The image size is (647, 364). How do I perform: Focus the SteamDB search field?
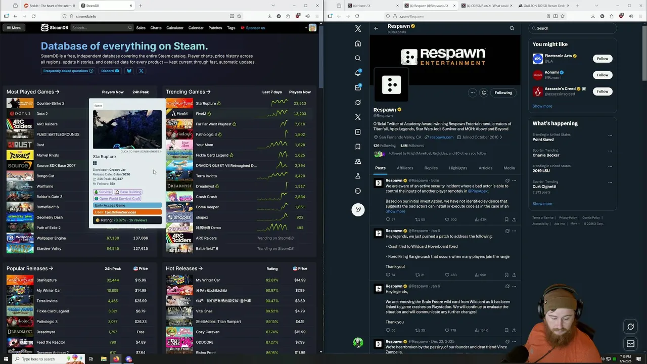102,28
